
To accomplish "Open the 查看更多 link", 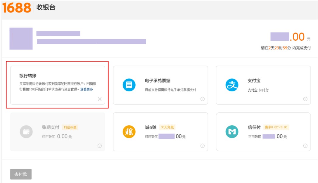I will [x=87, y=89].
